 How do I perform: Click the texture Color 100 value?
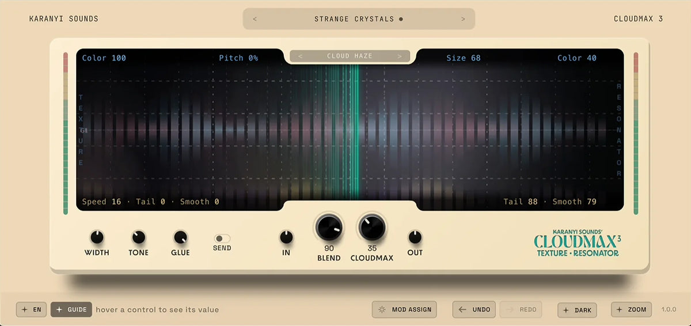point(104,58)
